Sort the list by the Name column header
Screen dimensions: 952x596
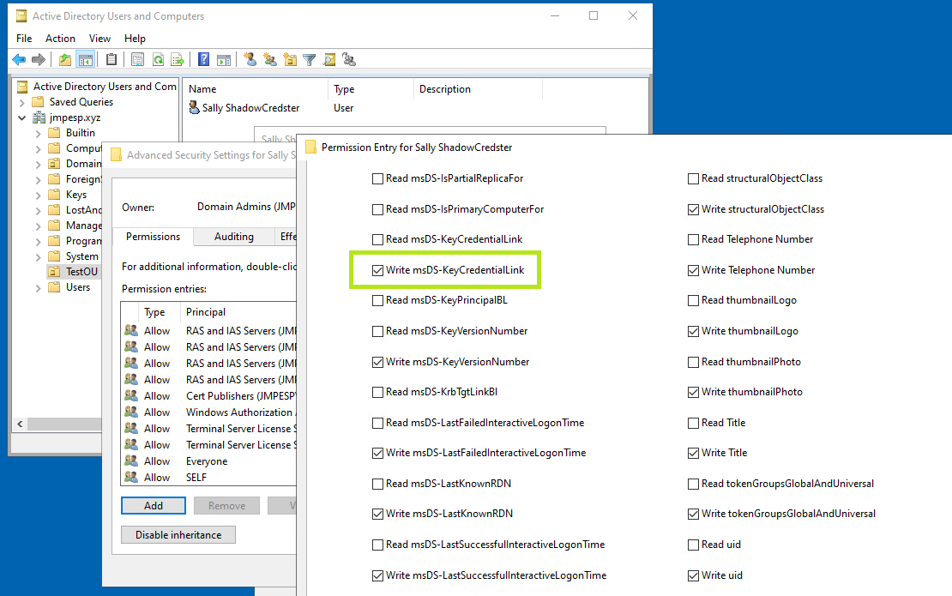tap(255, 88)
